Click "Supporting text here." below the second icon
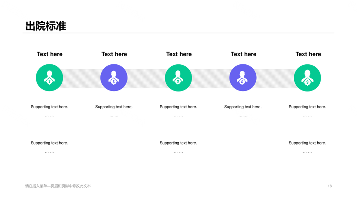 click(x=114, y=107)
